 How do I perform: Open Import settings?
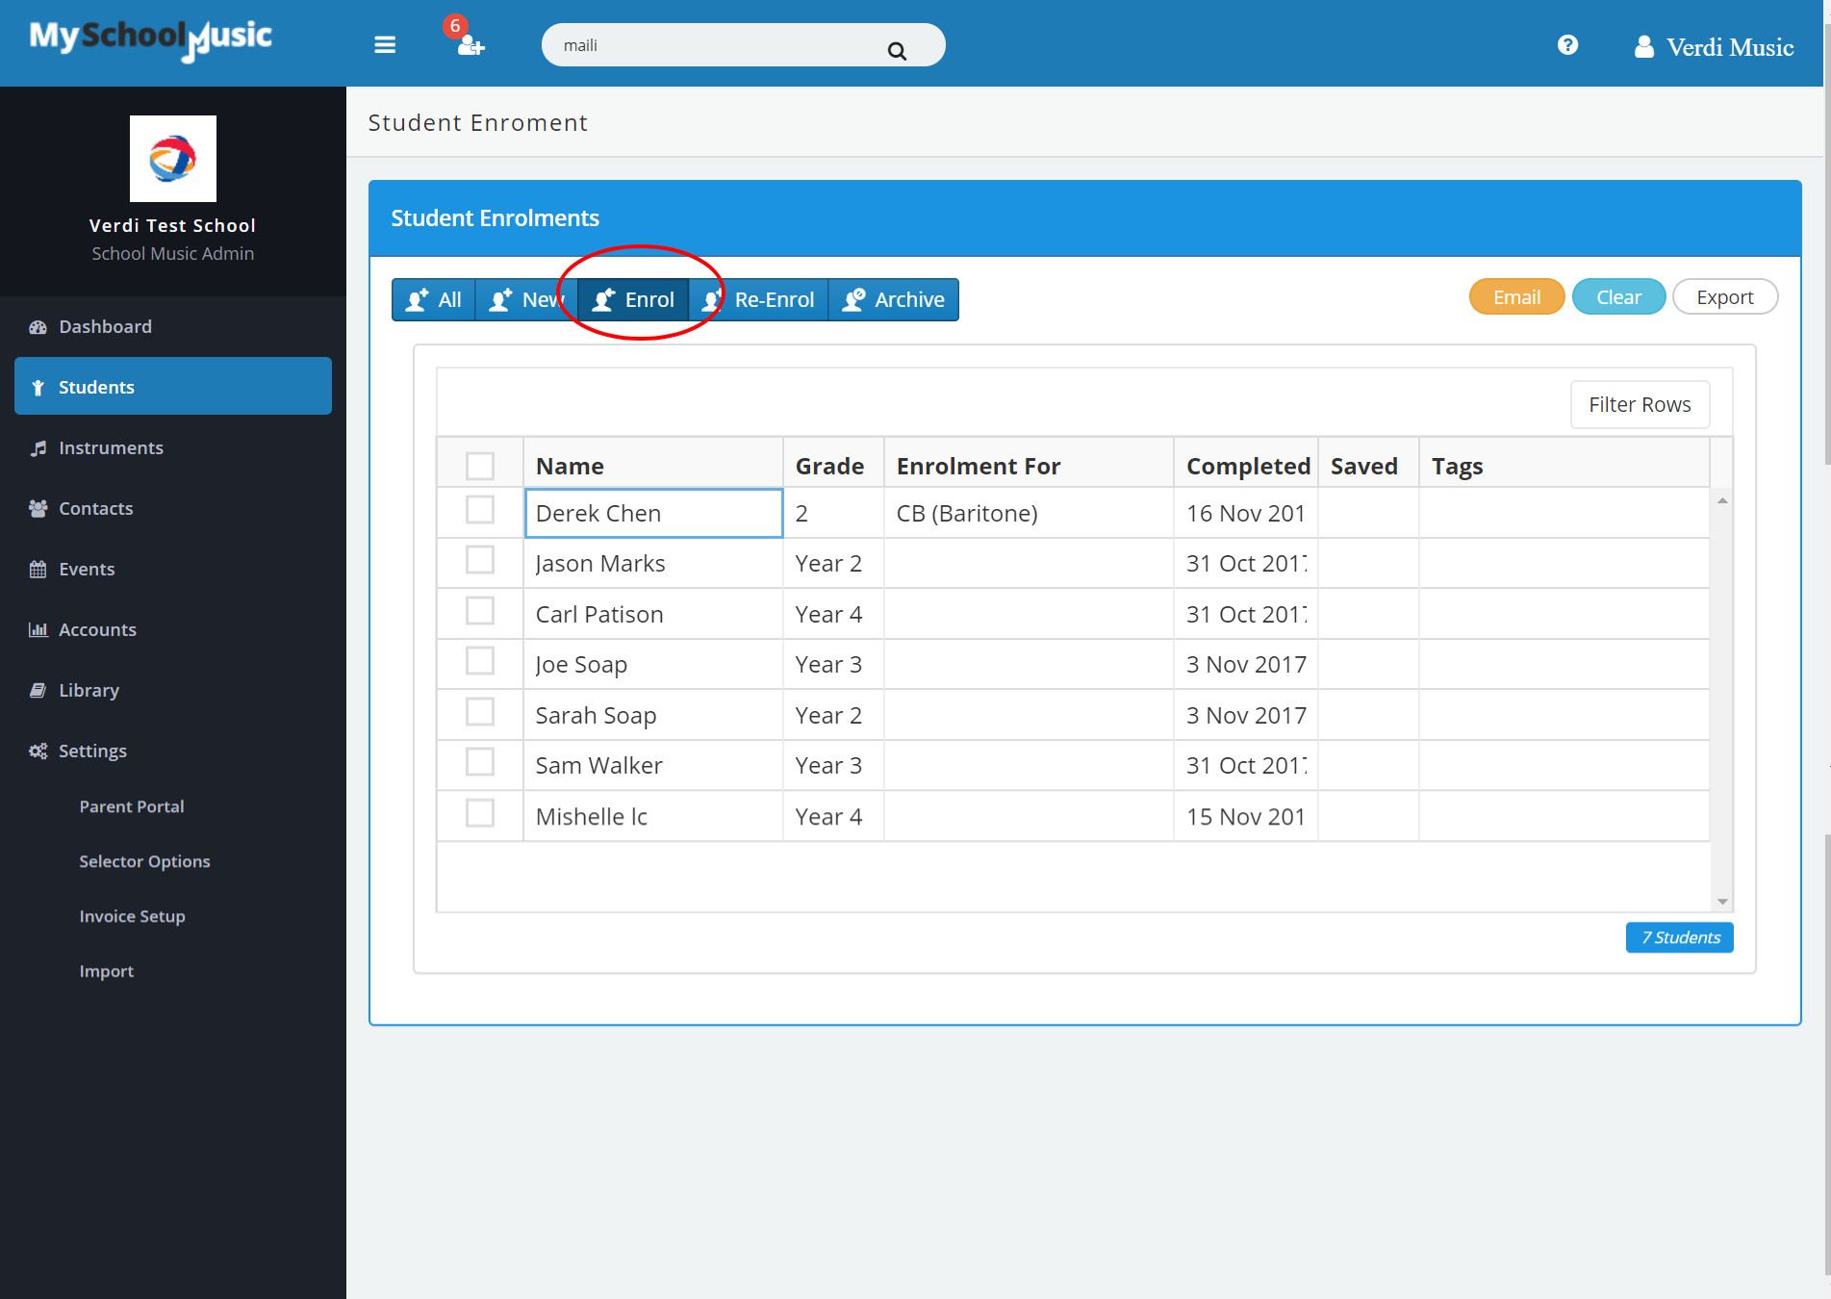107,971
